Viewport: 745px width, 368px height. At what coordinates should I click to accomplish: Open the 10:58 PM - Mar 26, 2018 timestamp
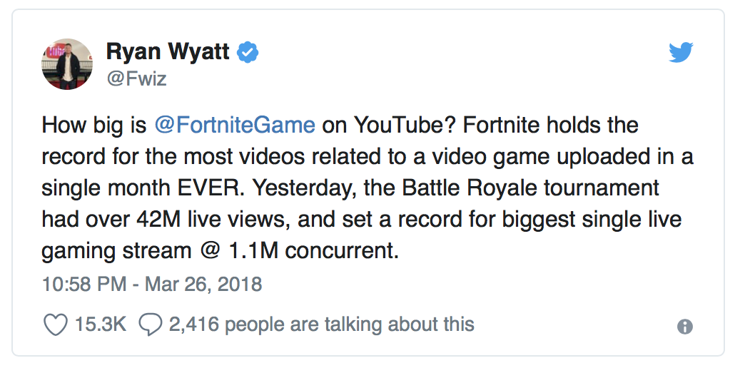[x=152, y=284]
